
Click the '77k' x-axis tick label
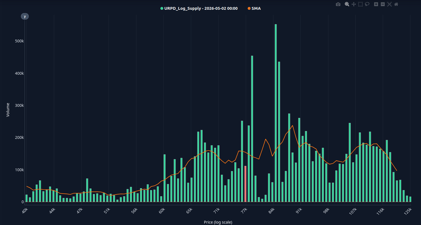click(243, 211)
